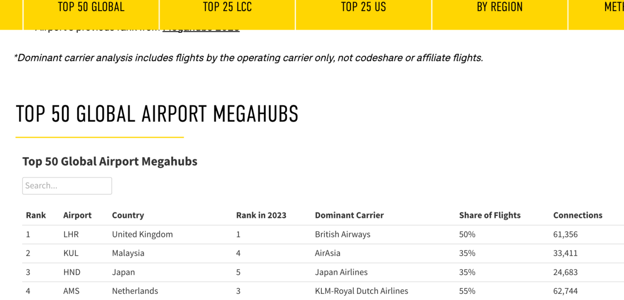Viewport: 624px width, 300px height.
Task: Sort by the Airport column header
Action: pos(77,215)
